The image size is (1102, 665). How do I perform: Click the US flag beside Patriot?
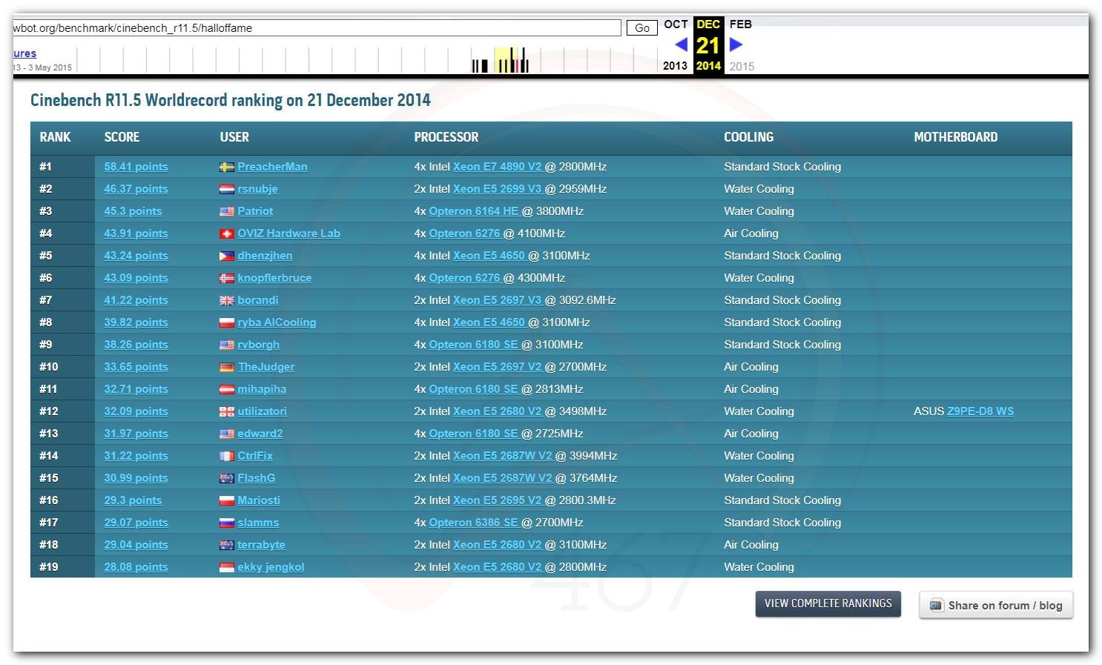coord(227,212)
